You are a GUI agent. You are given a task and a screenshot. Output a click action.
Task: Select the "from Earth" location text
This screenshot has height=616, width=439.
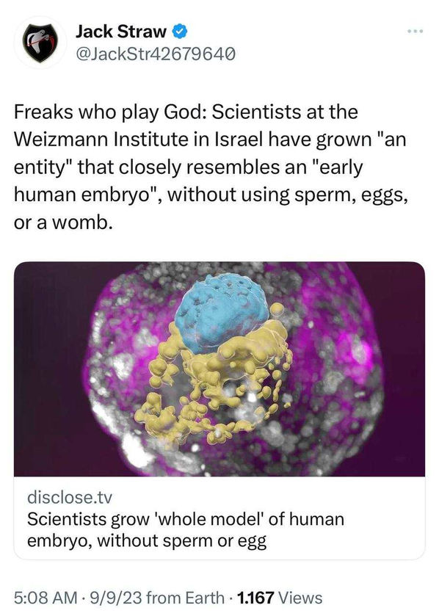pos(185,598)
